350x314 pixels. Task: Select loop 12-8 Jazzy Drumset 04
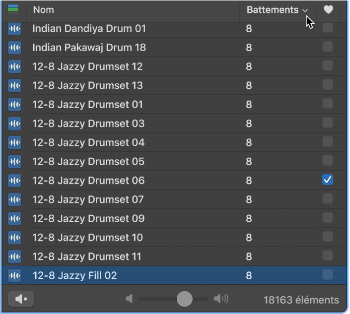(88, 142)
